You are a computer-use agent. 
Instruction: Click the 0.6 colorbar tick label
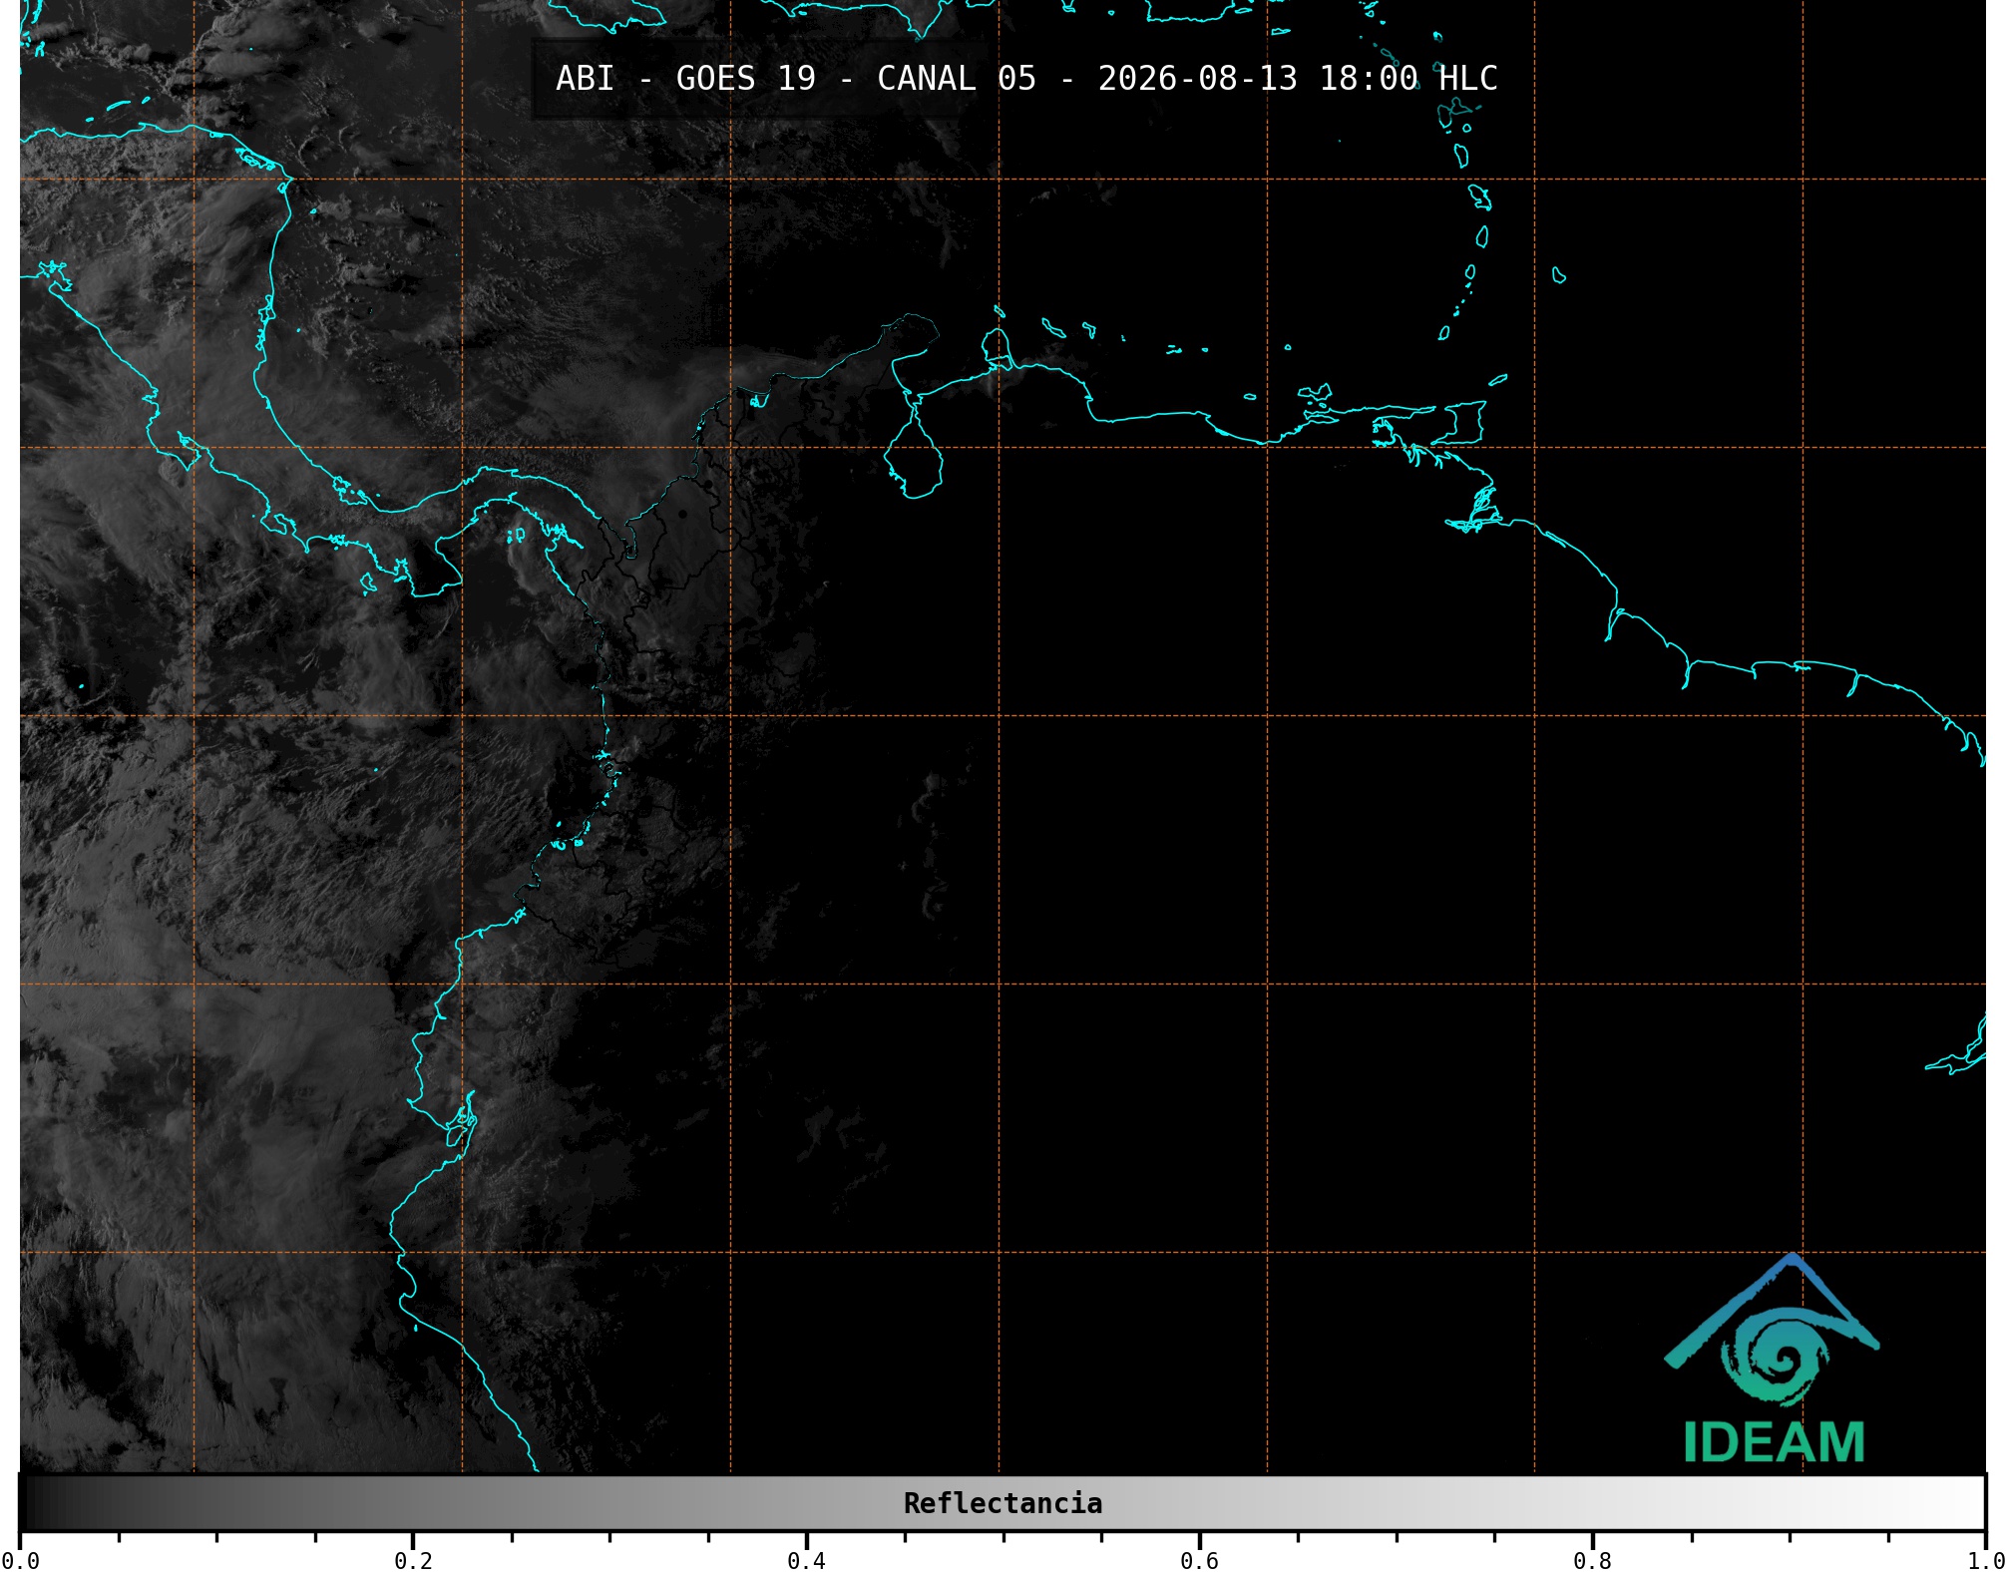click(1199, 1560)
